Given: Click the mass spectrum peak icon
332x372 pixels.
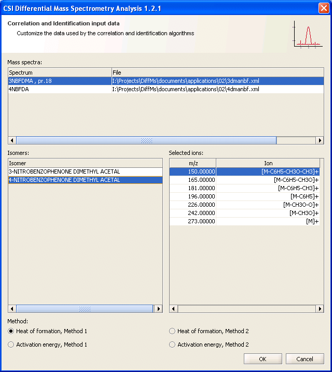Looking at the screenshot, I should pyautogui.click(x=307, y=34).
